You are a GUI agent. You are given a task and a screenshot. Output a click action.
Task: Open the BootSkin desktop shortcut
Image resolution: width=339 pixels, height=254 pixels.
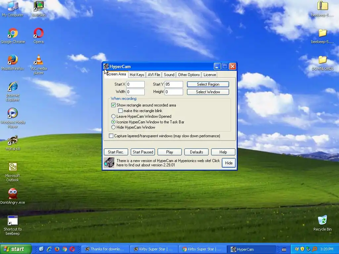(38, 9)
